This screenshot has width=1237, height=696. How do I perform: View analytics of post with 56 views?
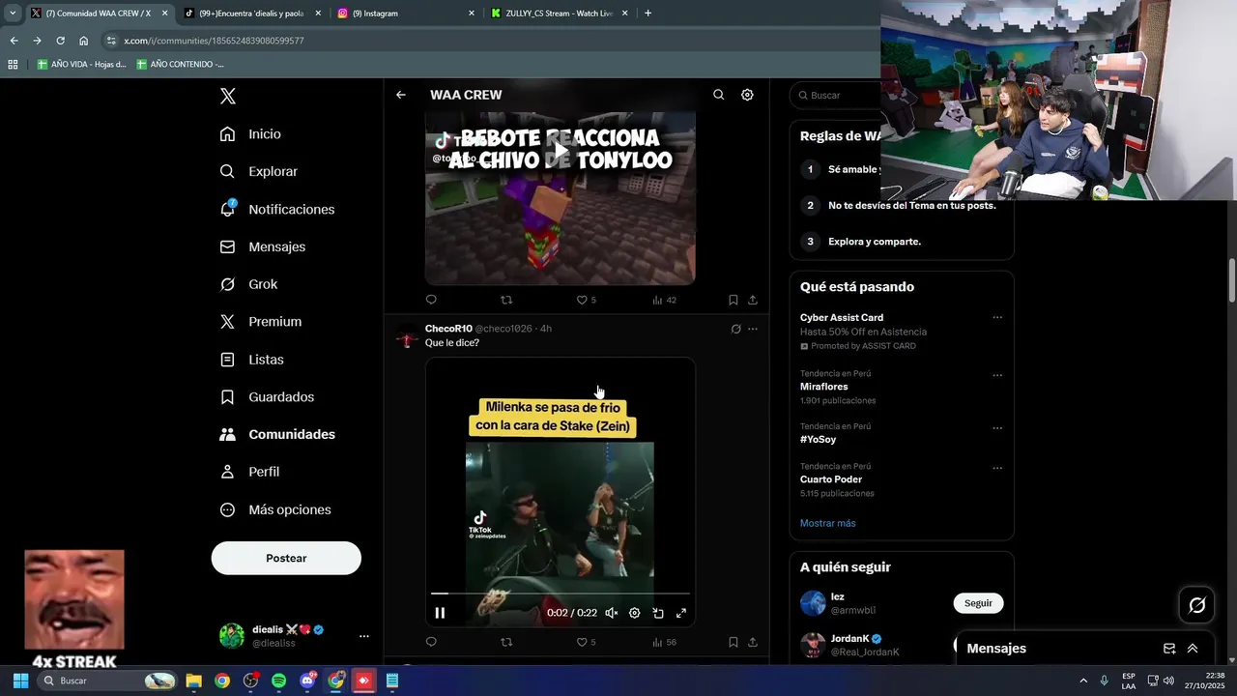pyautogui.click(x=664, y=642)
